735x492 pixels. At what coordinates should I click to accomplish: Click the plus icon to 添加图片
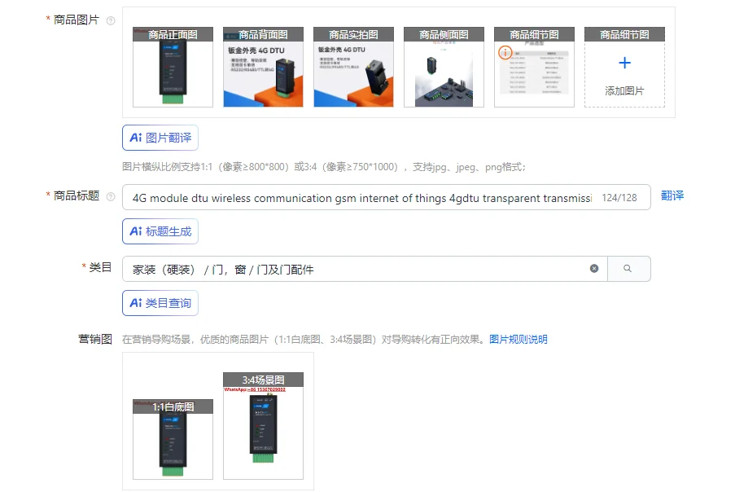[623, 63]
